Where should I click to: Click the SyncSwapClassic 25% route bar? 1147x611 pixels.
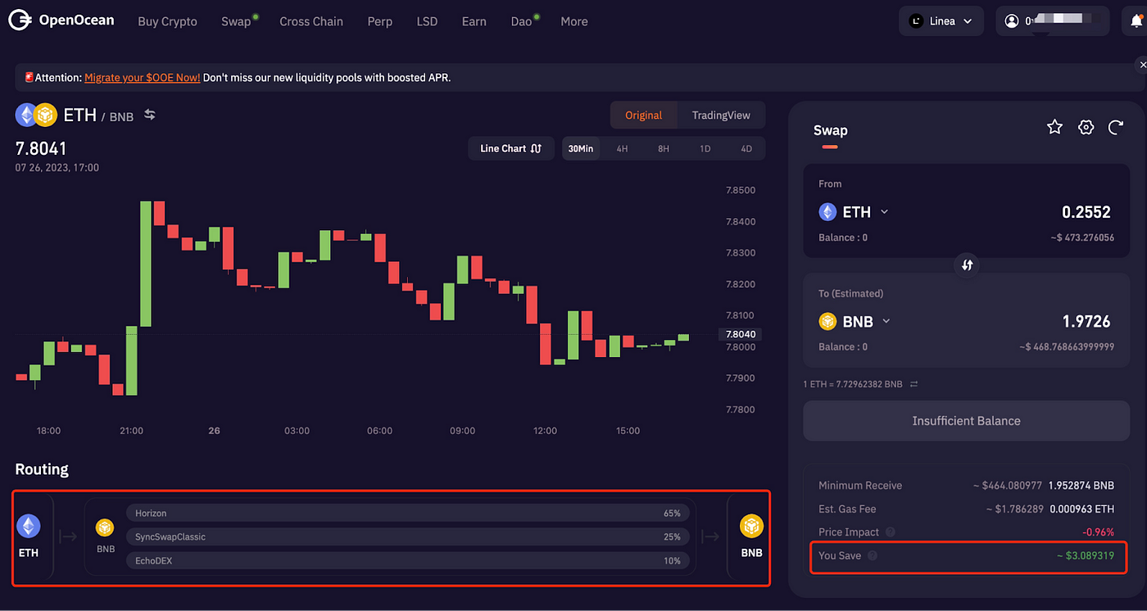pos(408,537)
